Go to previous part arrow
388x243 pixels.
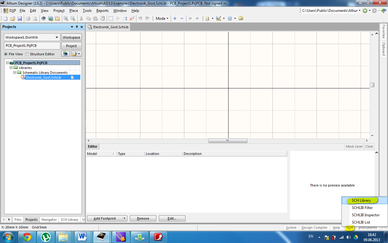pyautogui.click(x=190, y=19)
